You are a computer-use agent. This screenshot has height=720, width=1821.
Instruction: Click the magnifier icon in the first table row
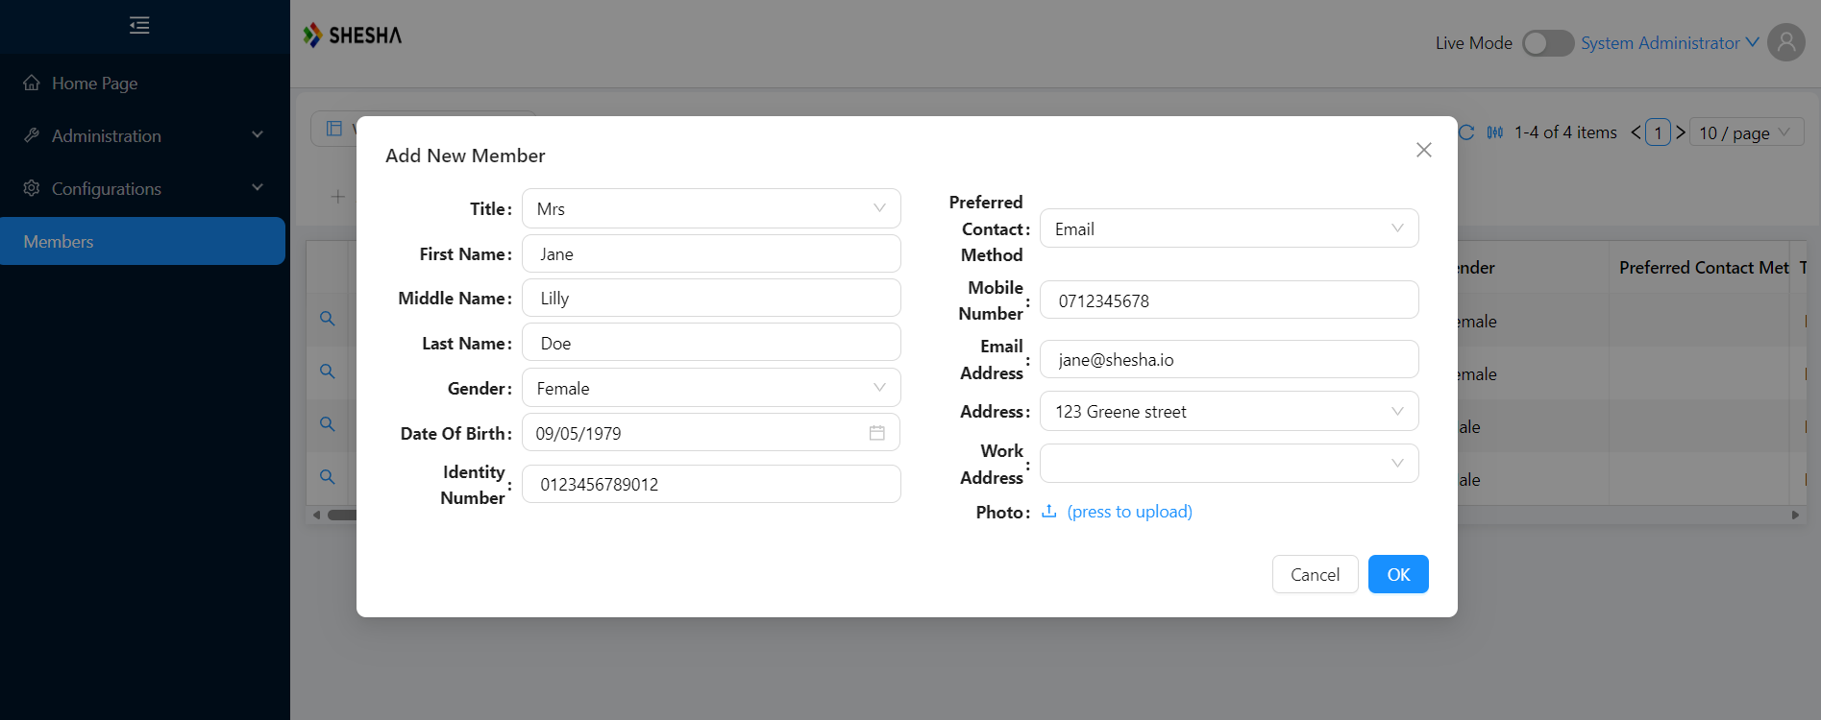click(328, 319)
